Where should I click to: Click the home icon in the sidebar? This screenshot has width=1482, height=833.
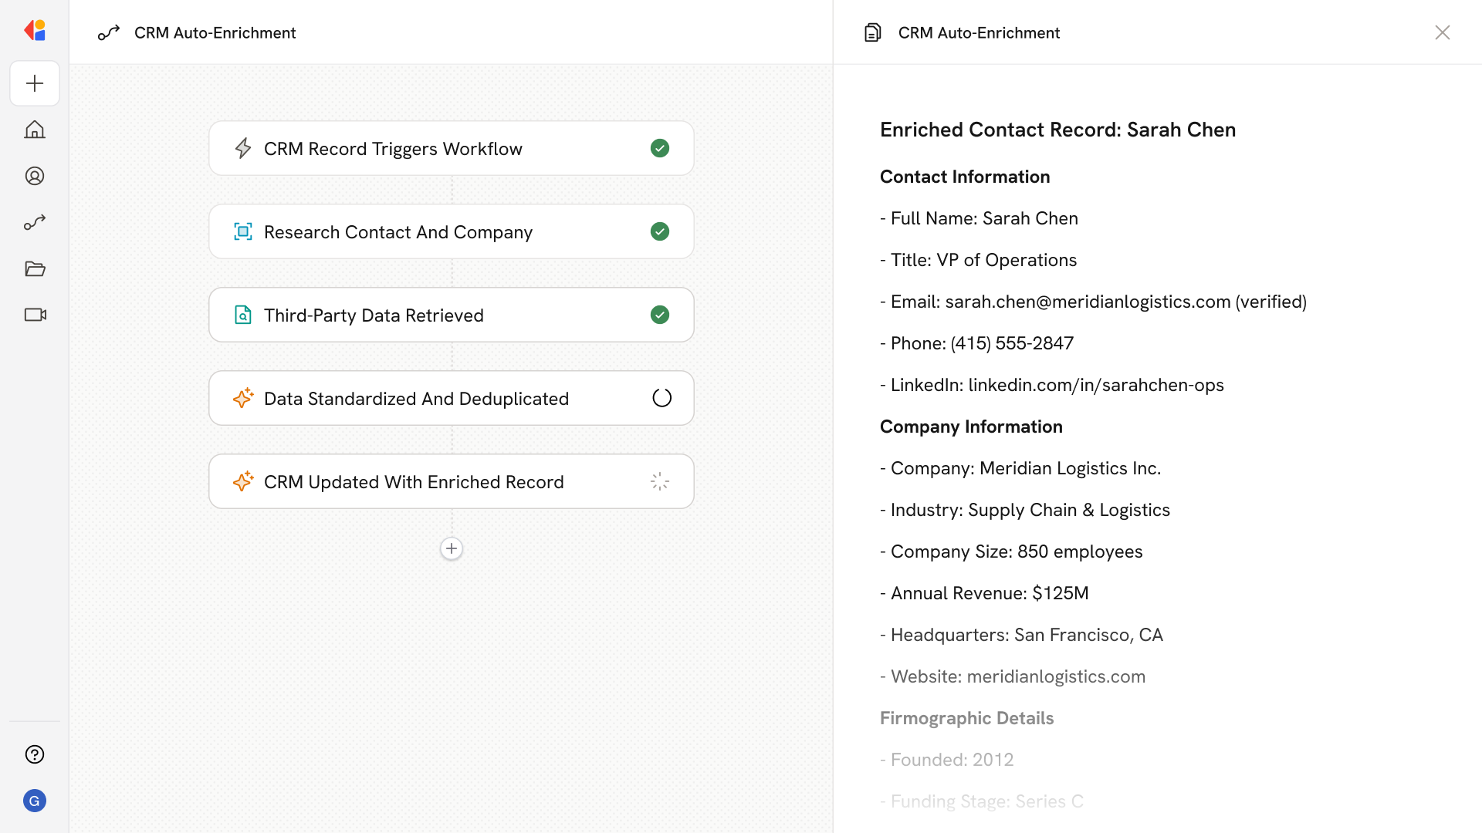click(35, 130)
